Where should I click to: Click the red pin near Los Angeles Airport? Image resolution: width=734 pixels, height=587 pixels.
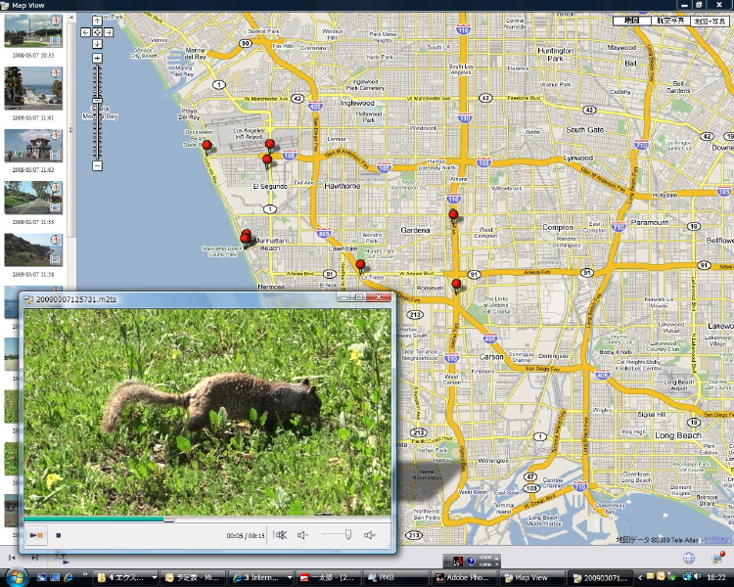point(269,145)
